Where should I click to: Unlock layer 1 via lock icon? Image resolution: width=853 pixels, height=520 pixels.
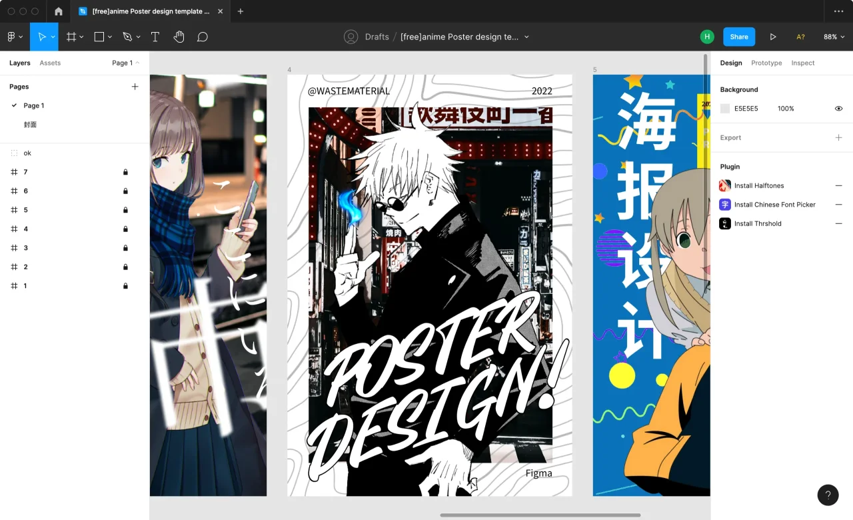pos(125,286)
